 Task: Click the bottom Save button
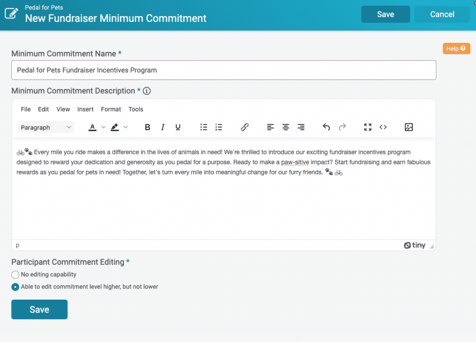(x=40, y=309)
